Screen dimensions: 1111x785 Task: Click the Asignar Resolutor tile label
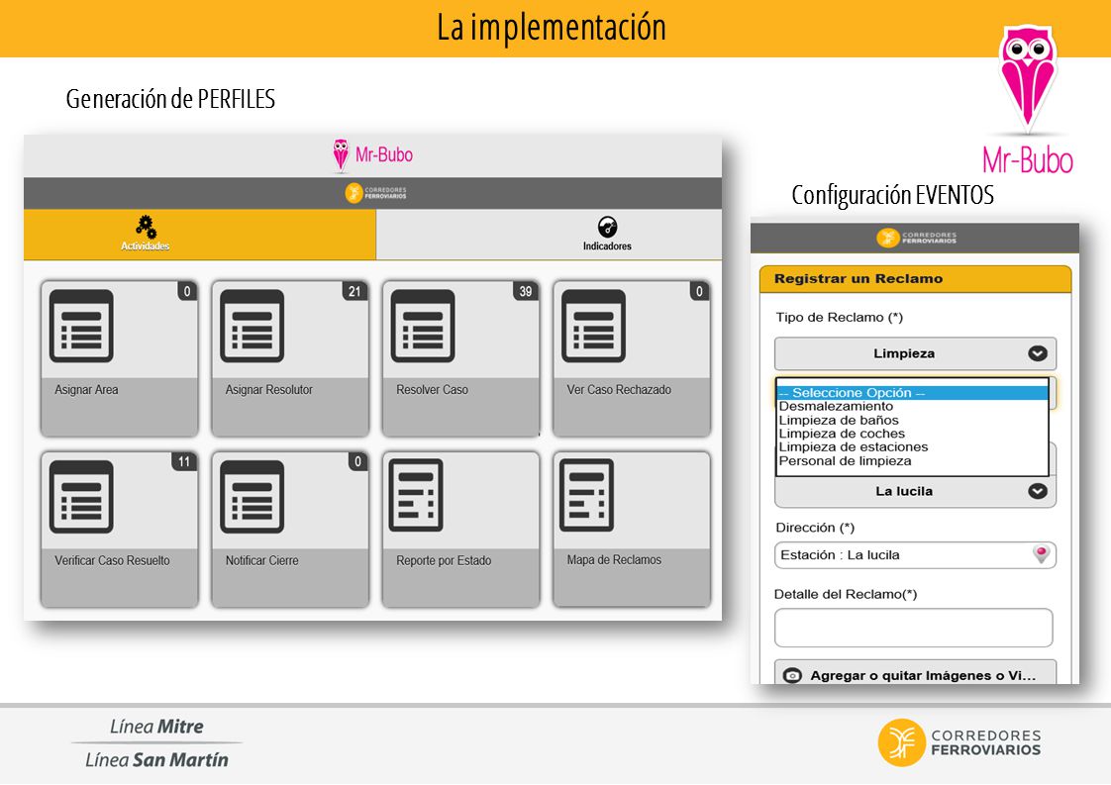268,390
